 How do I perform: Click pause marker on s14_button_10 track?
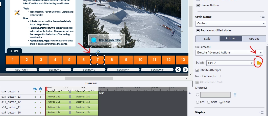click(x=70, y=112)
